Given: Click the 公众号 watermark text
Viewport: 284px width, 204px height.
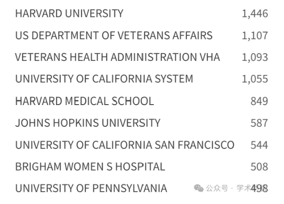Looking at the screenshot, I should coord(217,188).
